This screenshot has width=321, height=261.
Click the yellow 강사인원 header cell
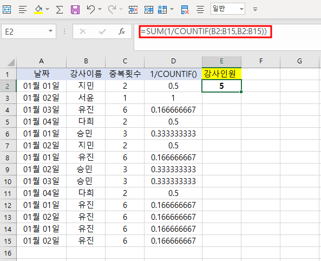[x=221, y=74]
